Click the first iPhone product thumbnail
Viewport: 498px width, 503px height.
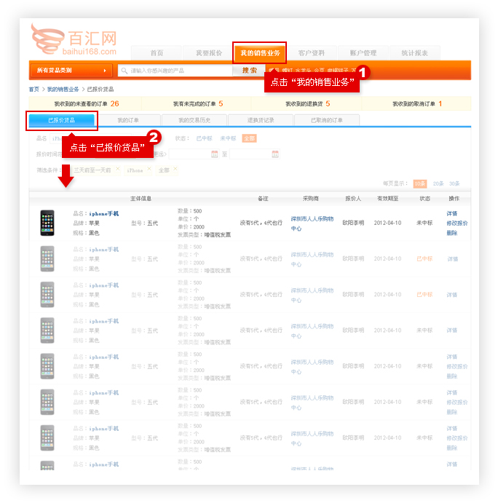(47, 223)
